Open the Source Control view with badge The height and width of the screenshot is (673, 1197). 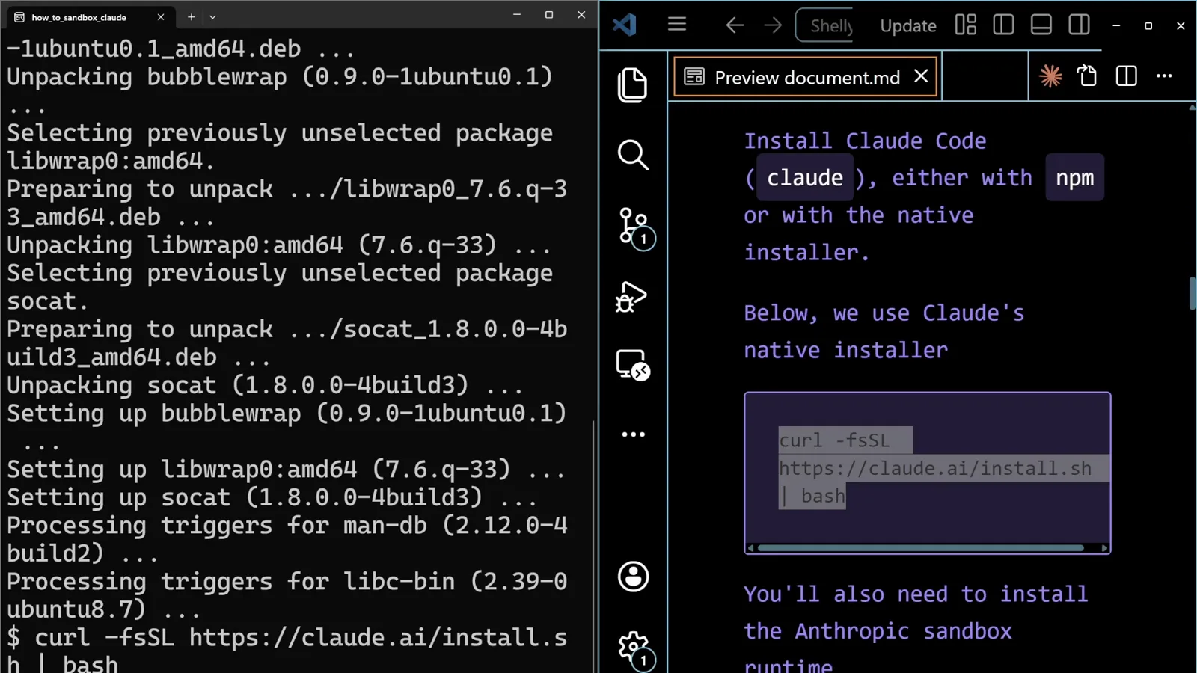[x=635, y=227]
